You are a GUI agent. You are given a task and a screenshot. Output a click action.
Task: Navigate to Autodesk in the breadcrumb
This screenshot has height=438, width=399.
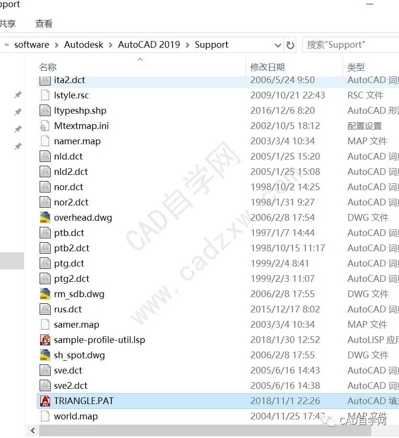pos(84,45)
